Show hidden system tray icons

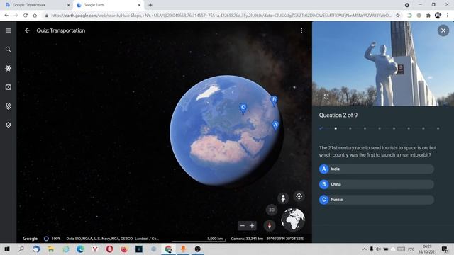point(364,249)
